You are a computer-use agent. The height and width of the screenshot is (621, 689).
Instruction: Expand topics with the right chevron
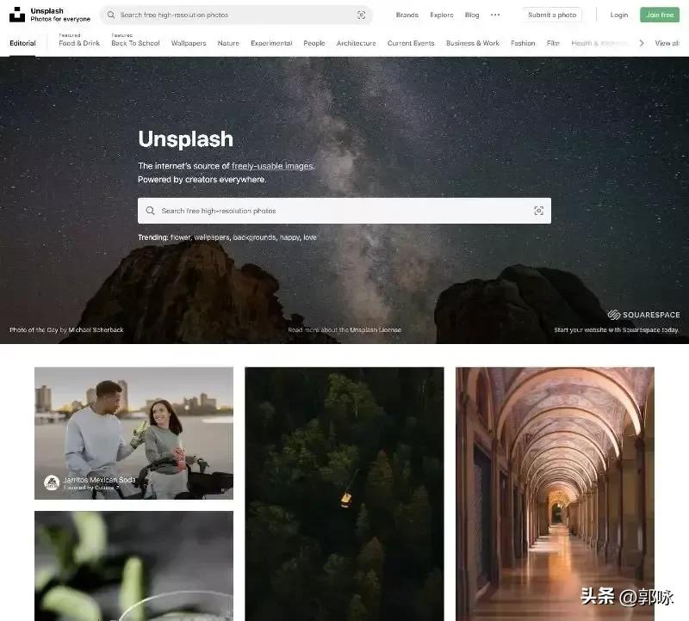tap(642, 43)
